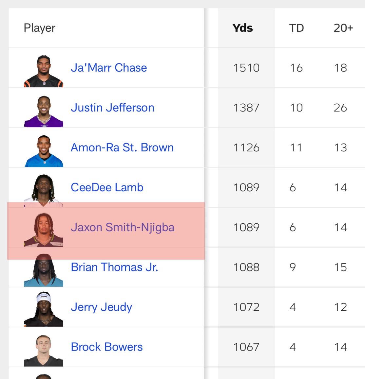Click the Player column header
Screen dimensions: 365x379
[x=40, y=28]
